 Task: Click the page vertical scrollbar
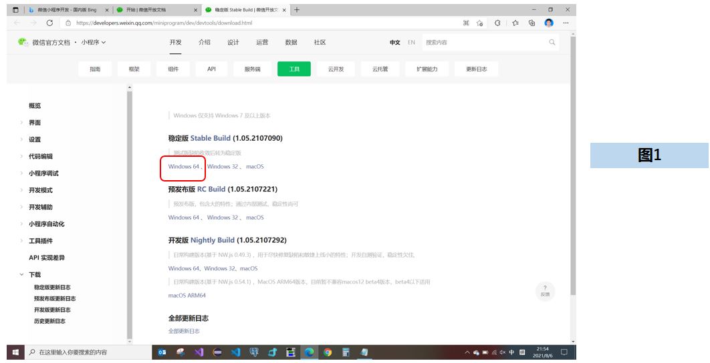click(573, 165)
